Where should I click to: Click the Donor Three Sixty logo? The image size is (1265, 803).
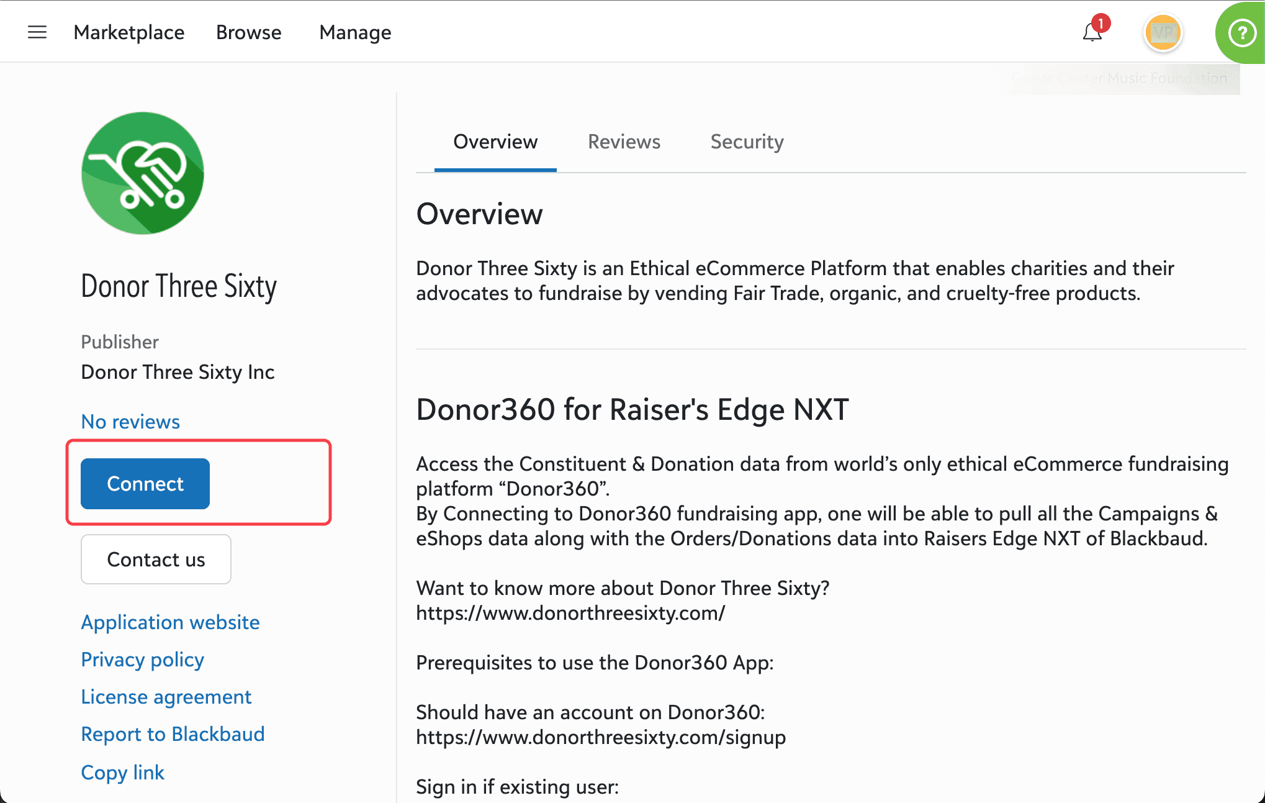(x=143, y=173)
